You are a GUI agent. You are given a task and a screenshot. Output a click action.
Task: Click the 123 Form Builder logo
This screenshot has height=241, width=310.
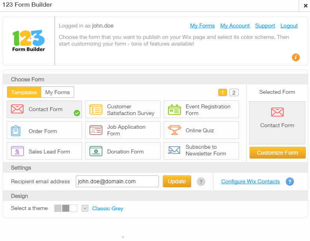[29, 41]
